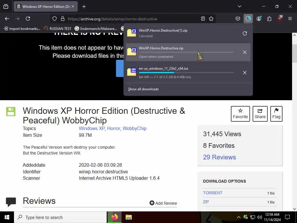The image size is (297, 223).
Task: Open the volume tray icon
Action: click(x=260, y=217)
